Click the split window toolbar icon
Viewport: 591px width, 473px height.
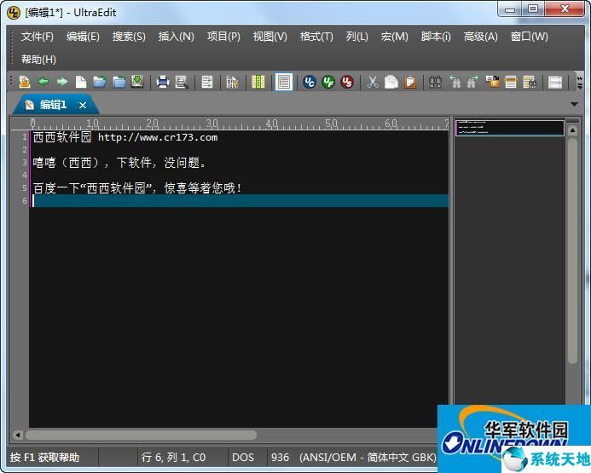click(555, 82)
